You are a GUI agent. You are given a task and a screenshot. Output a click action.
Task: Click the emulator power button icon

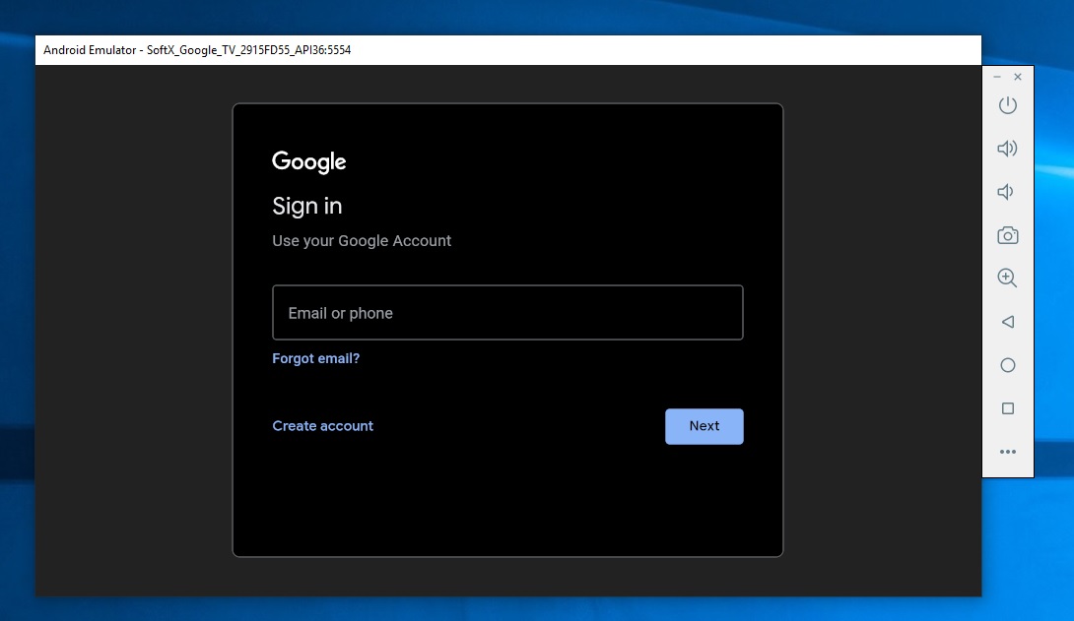pos(1008,105)
